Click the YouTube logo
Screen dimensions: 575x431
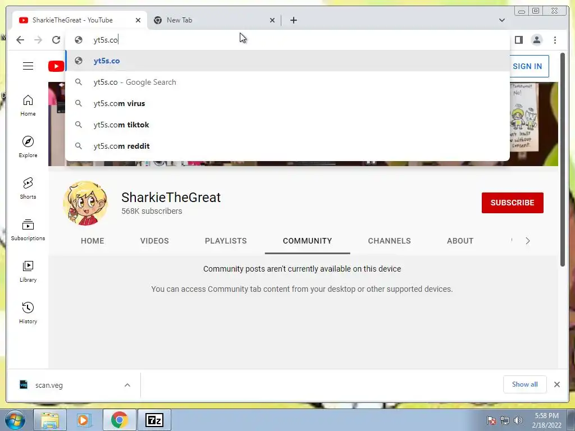56,66
